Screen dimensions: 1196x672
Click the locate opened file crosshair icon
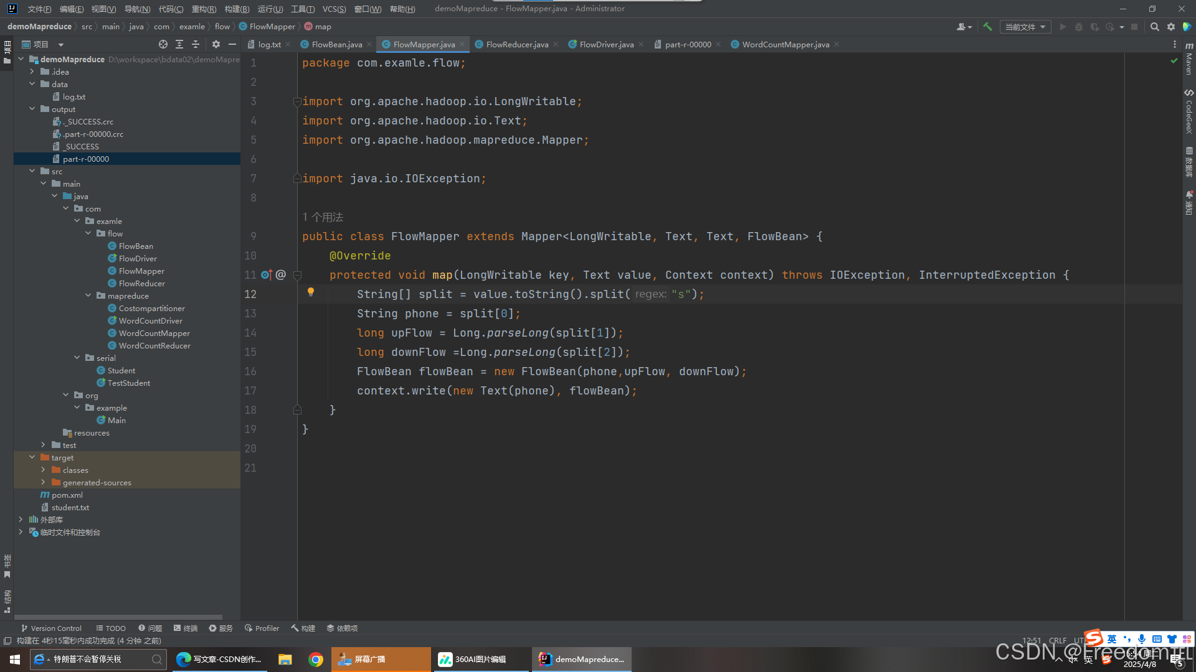point(163,44)
